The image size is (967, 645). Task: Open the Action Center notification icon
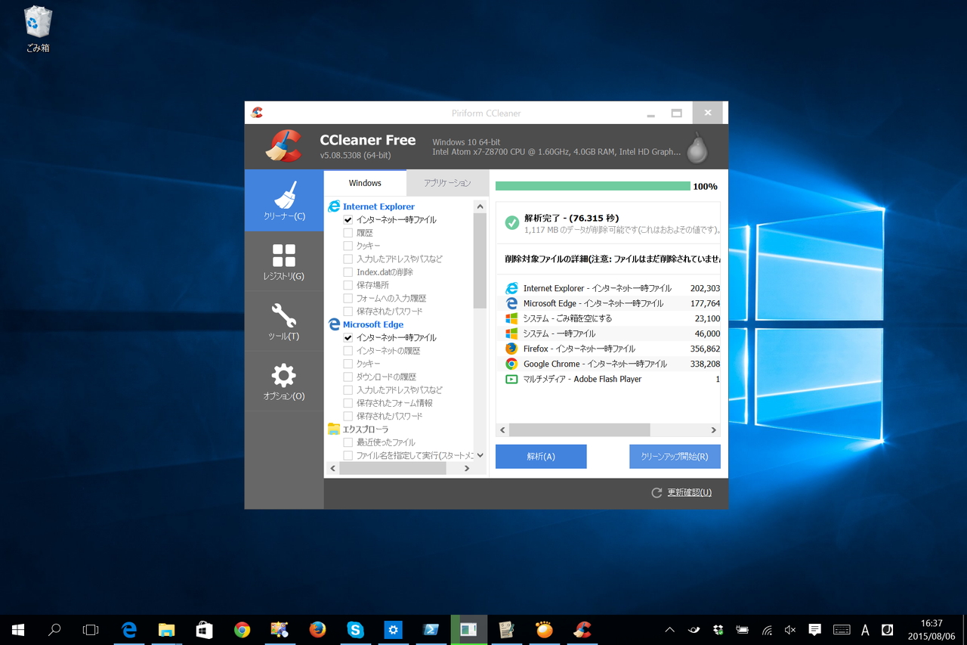point(814,629)
